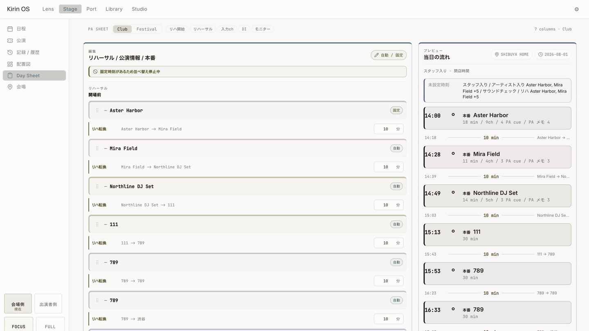Open the SHIBUYA HOME venue selector
The width and height of the screenshot is (589, 331).
point(512,54)
